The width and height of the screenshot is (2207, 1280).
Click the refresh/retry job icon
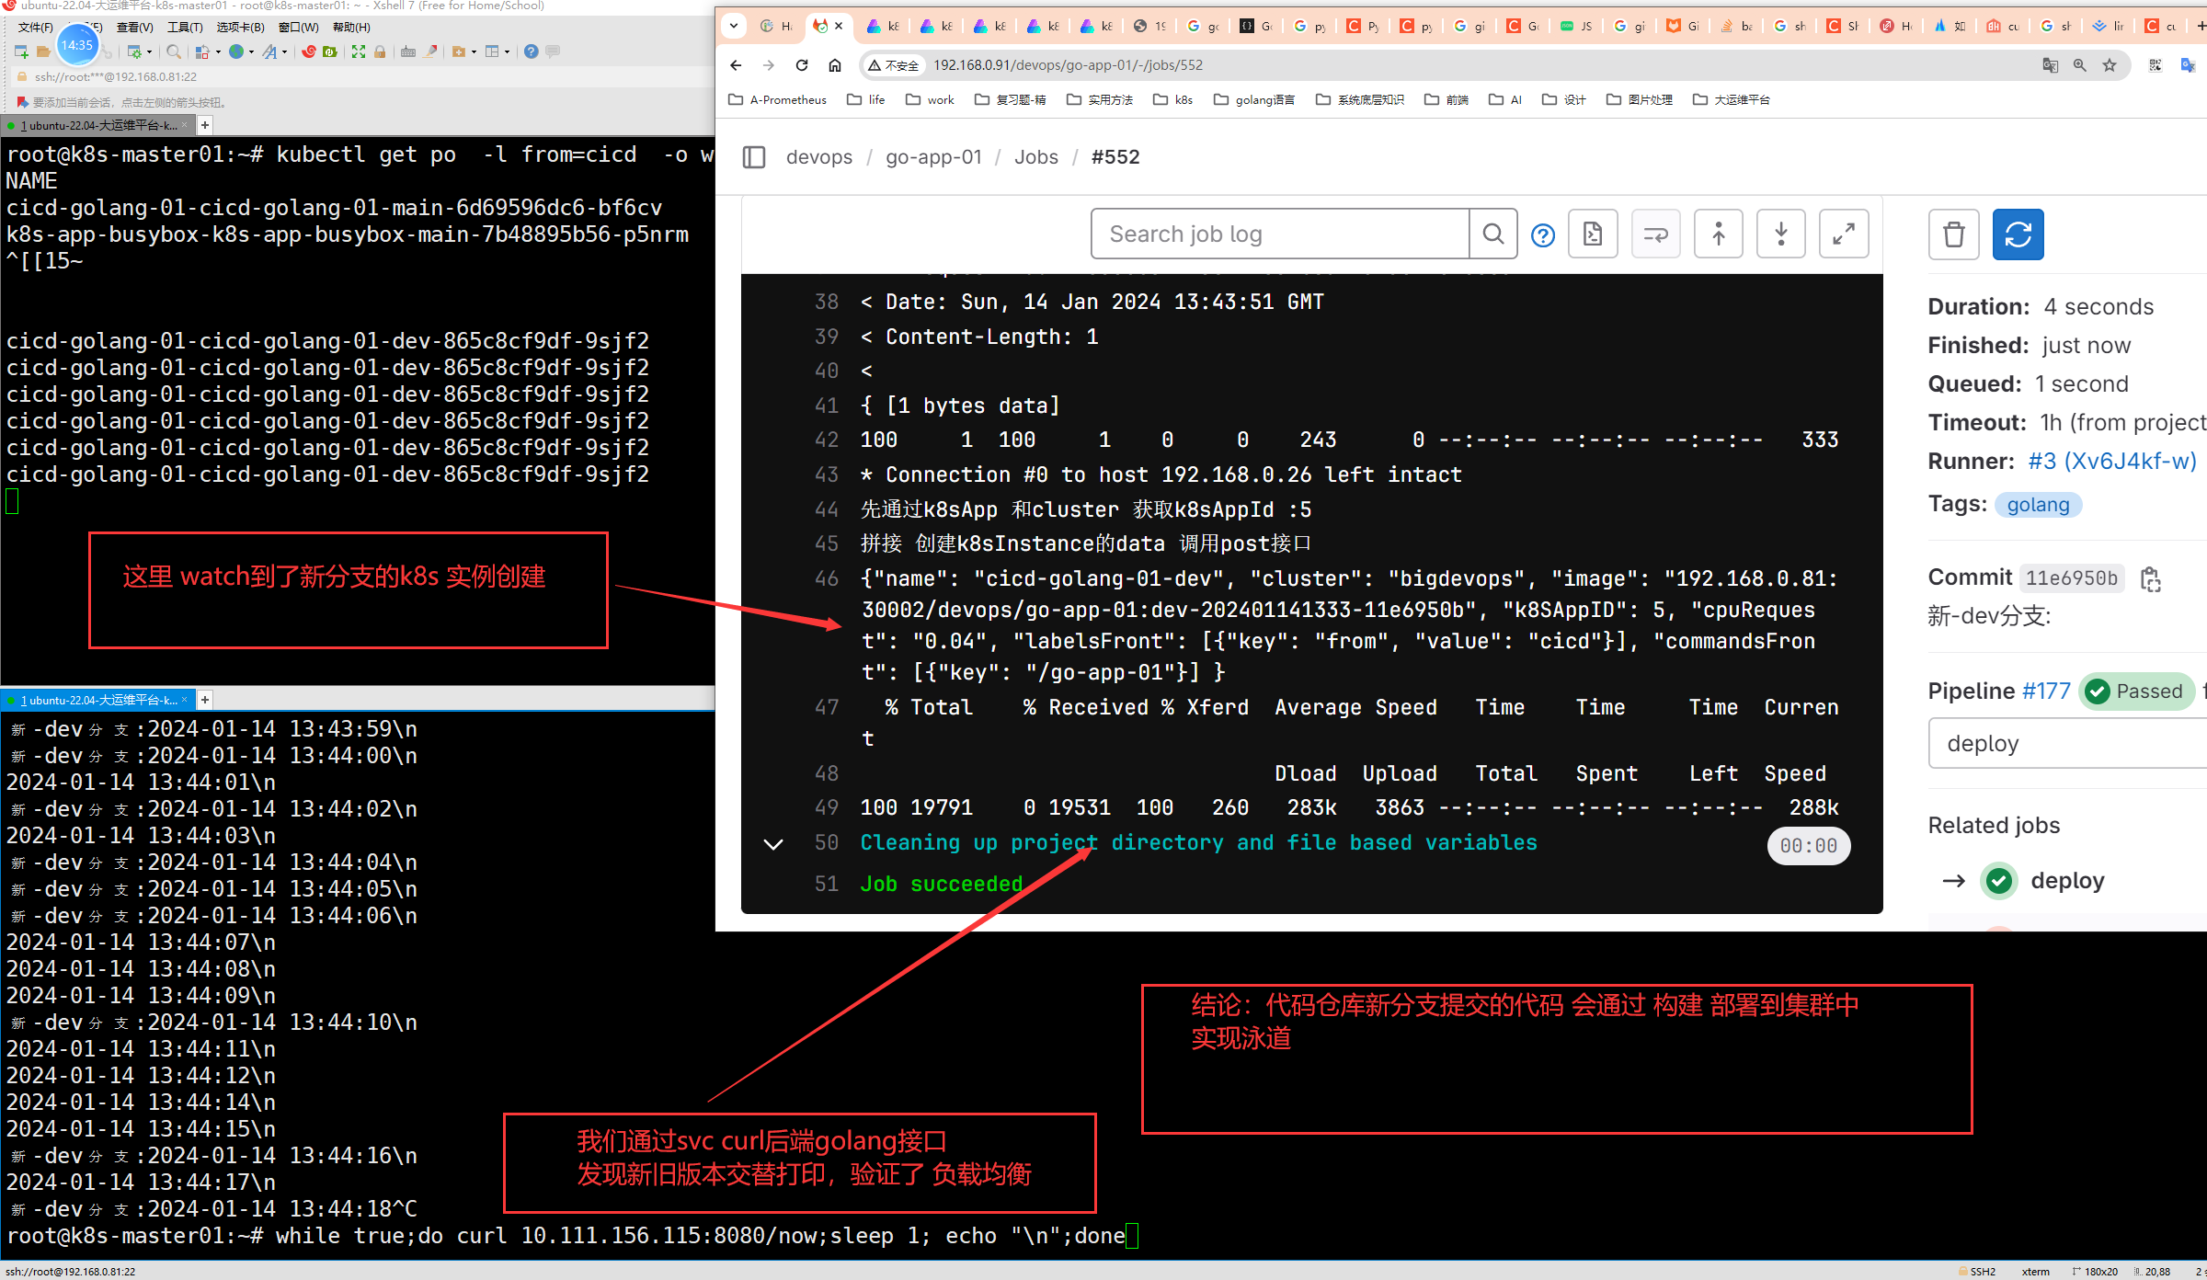pyautogui.click(x=2017, y=234)
